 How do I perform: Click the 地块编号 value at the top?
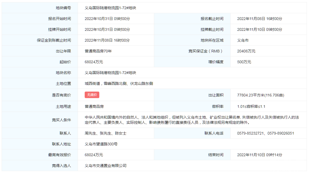pos(110,8)
